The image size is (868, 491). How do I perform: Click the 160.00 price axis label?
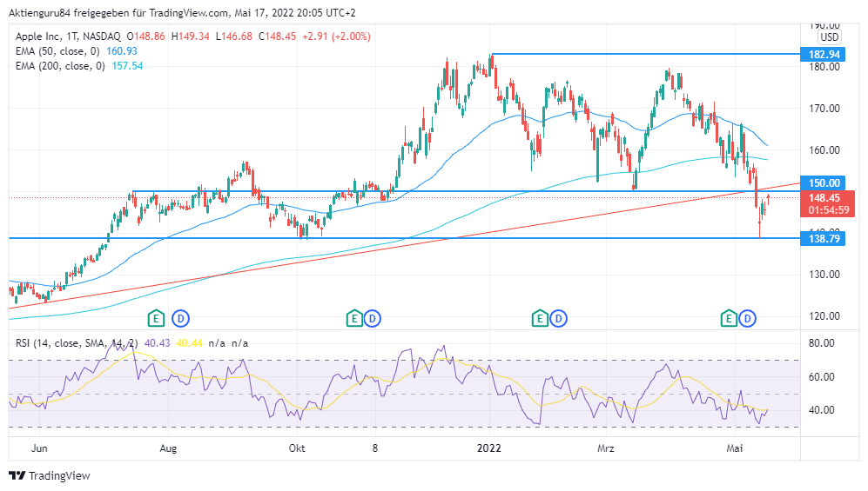pyautogui.click(x=824, y=150)
